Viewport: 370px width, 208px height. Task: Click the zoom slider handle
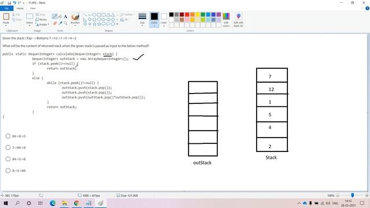(352, 195)
